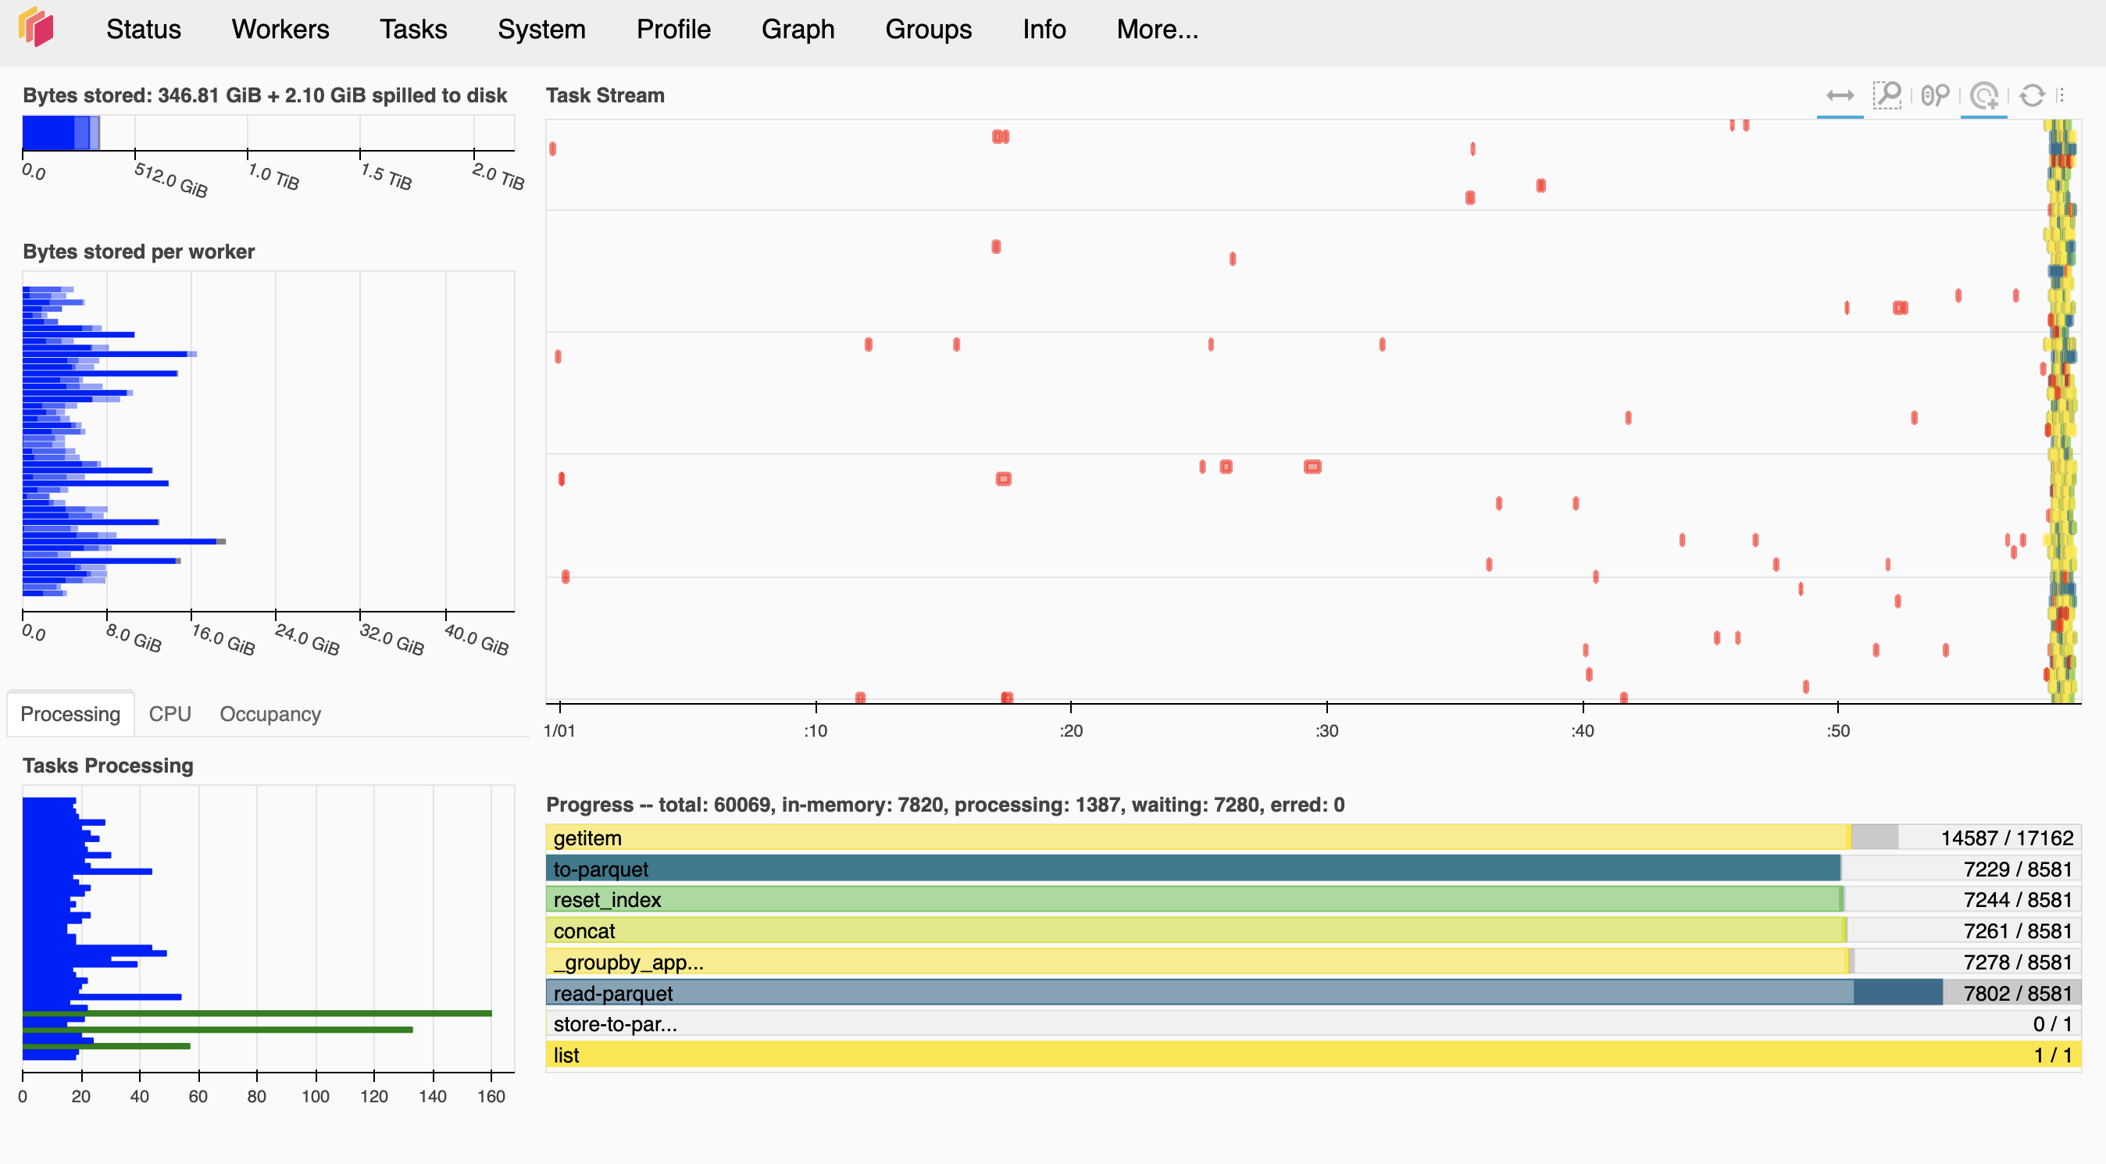Activate the box zoom tool
Image resolution: width=2106 pixels, height=1164 pixels.
1887,96
